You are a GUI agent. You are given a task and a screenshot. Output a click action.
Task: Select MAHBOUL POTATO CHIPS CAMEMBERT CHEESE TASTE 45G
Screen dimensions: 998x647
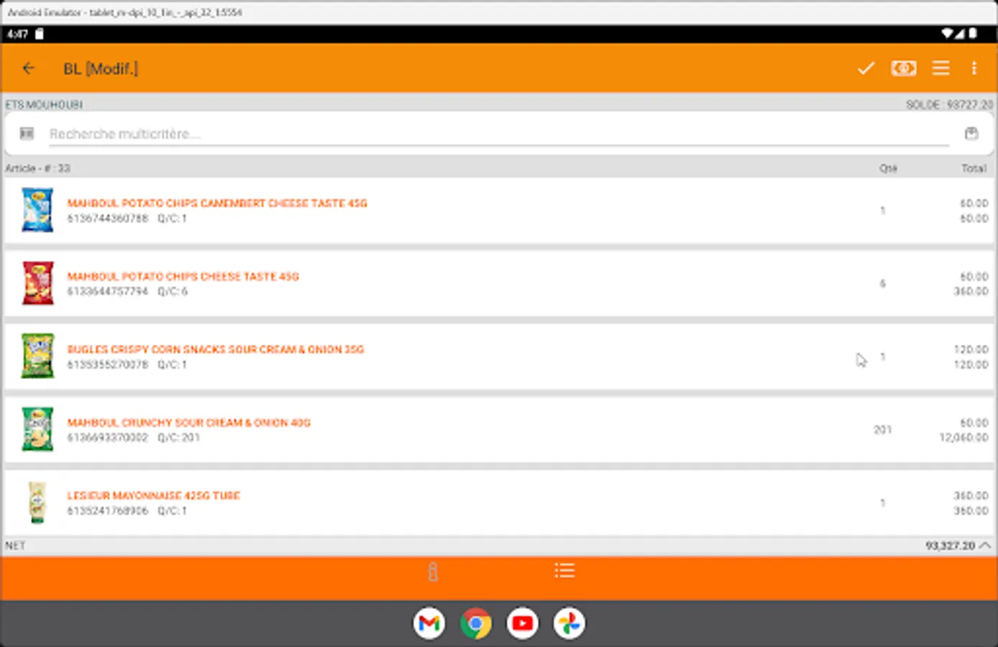pyautogui.click(x=217, y=203)
